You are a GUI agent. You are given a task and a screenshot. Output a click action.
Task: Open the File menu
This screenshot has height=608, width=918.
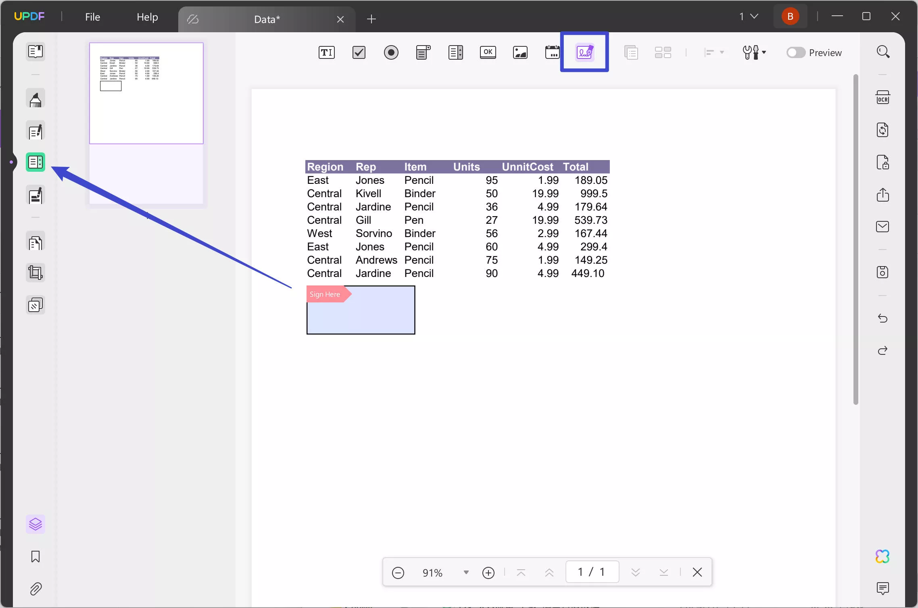(x=92, y=16)
